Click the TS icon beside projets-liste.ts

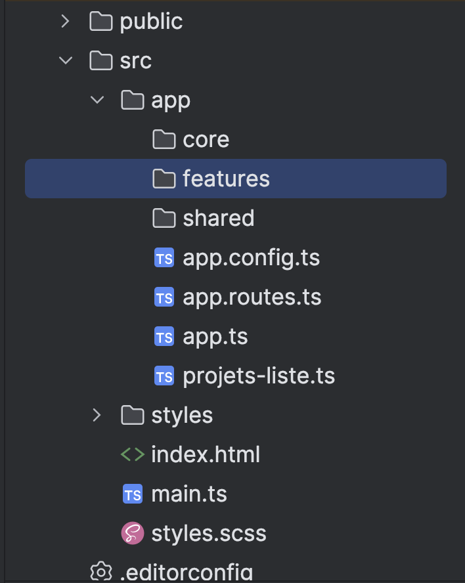(164, 376)
